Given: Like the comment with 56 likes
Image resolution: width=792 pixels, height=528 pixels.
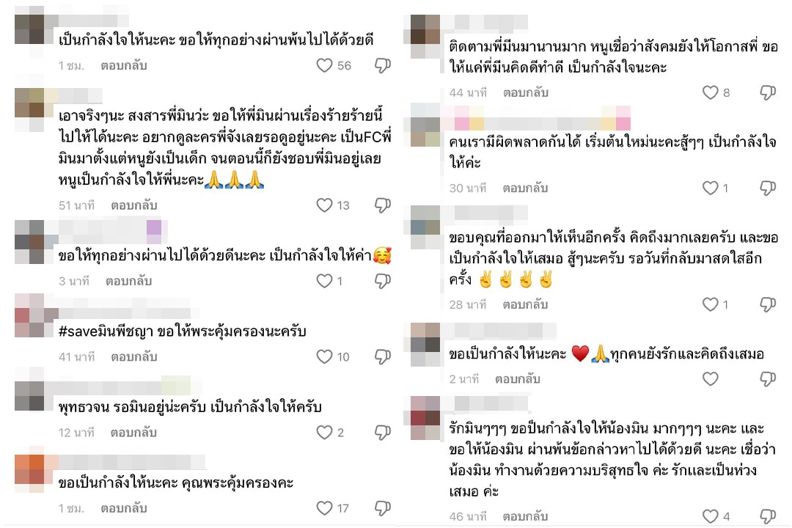Looking at the screenshot, I should pos(324,65).
